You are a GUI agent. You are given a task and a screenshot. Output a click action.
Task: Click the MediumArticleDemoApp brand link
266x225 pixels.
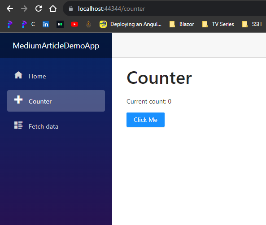[56, 46]
